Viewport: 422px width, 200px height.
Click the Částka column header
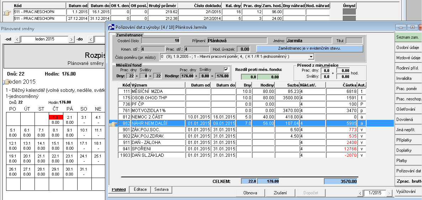(342, 85)
